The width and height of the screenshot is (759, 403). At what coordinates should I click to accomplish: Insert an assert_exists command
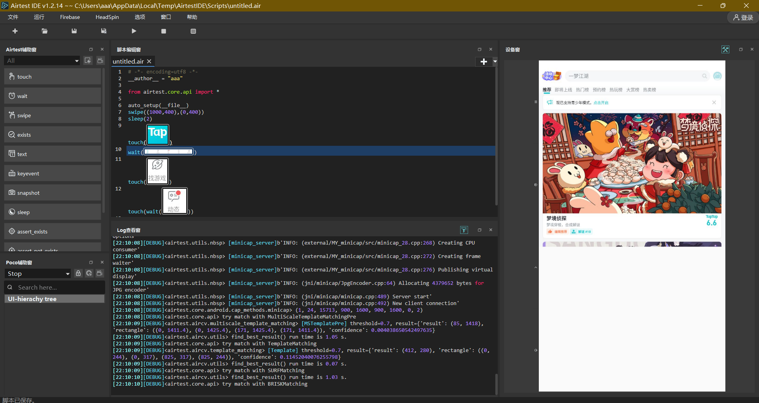pyautogui.click(x=53, y=232)
